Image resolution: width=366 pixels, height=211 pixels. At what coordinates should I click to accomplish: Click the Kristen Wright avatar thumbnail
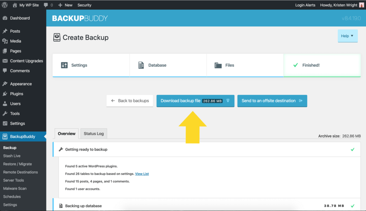[x=362, y=5]
